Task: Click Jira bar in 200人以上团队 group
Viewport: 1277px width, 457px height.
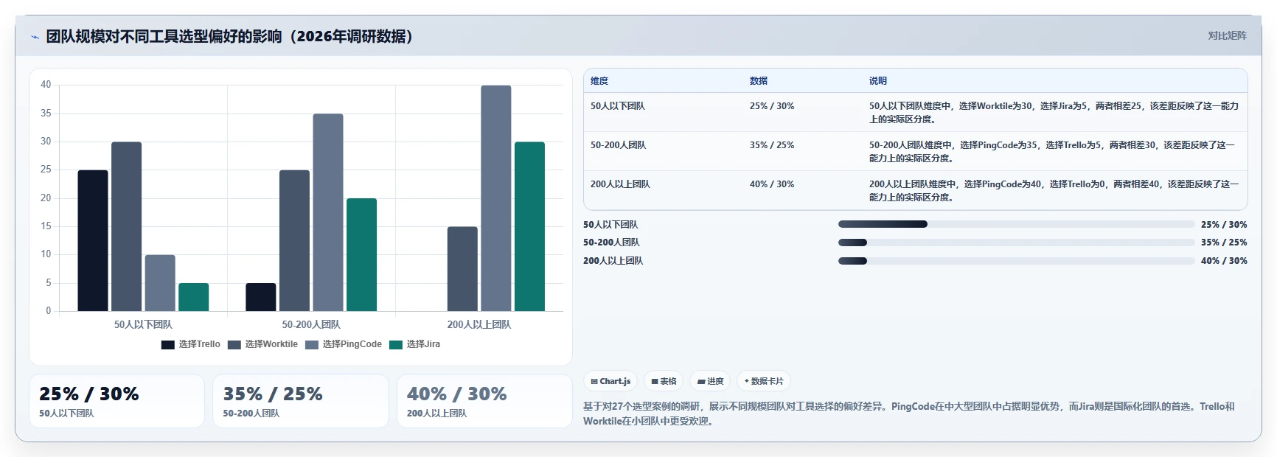Action: (529, 226)
